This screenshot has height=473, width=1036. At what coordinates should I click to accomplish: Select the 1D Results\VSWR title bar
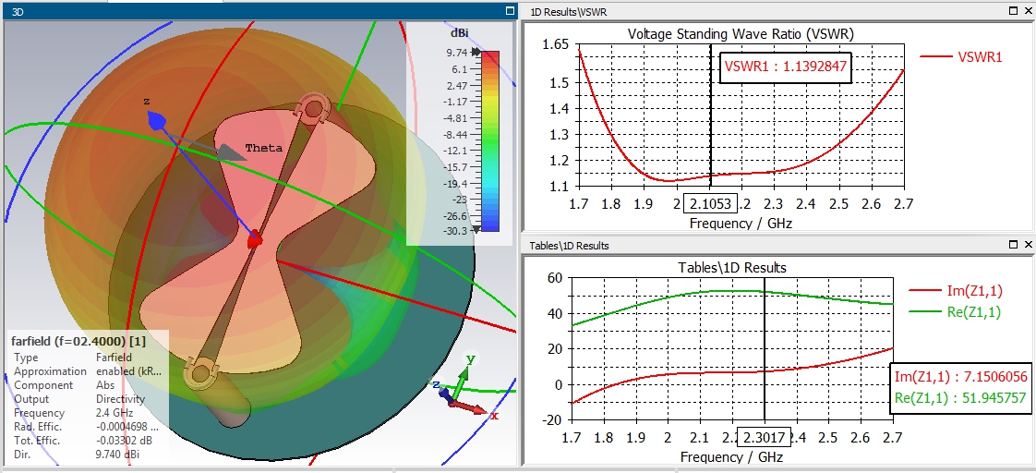778,11
